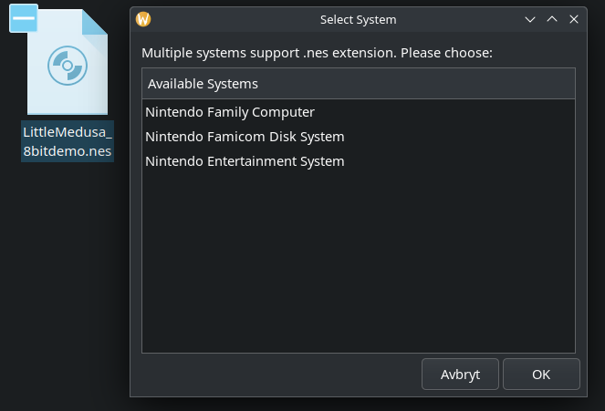This screenshot has height=411, width=605.
Task: Click the LittleMedusa_8bitdemo.nes file icon
Action: [x=67, y=64]
